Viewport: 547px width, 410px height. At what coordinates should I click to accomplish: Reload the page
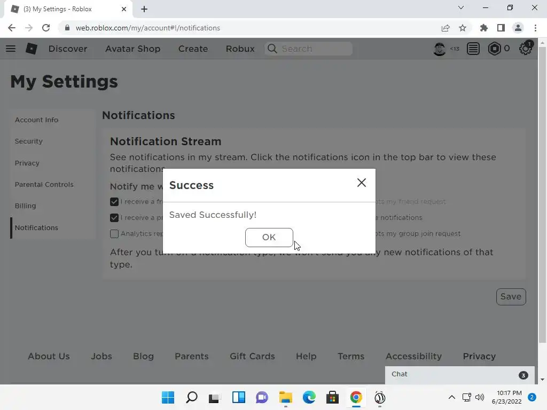point(46,28)
